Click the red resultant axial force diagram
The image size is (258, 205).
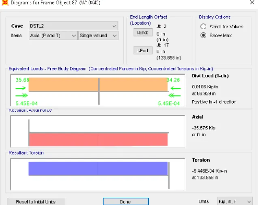click(x=98, y=139)
